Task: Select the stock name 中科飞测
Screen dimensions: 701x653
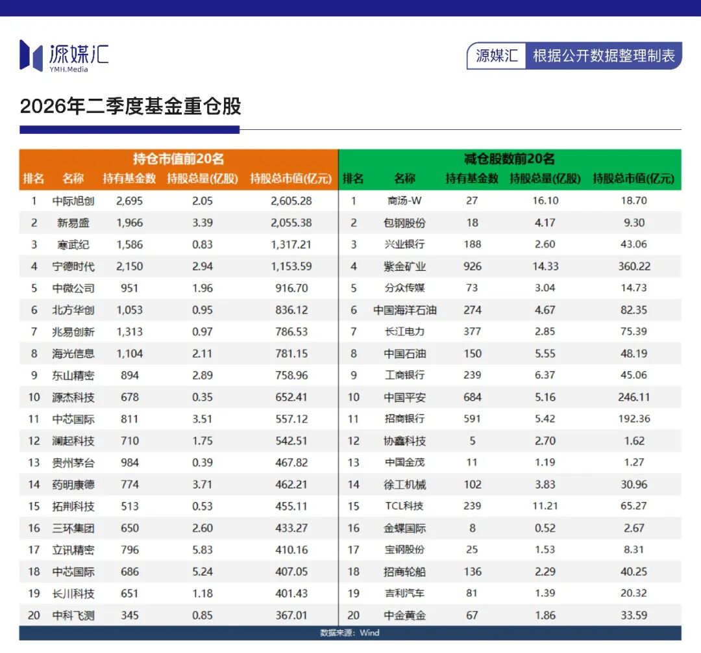Action: coord(73,616)
